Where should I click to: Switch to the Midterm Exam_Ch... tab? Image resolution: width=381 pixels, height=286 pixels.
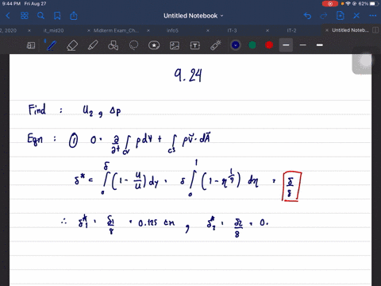pos(116,31)
